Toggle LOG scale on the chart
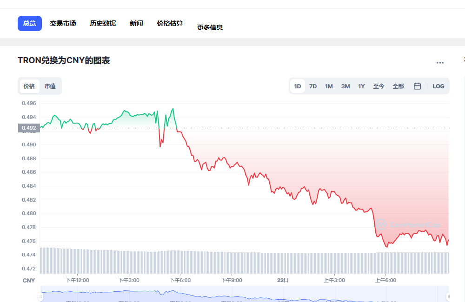The height and width of the screenshot is (302, 465). point(438,86)
